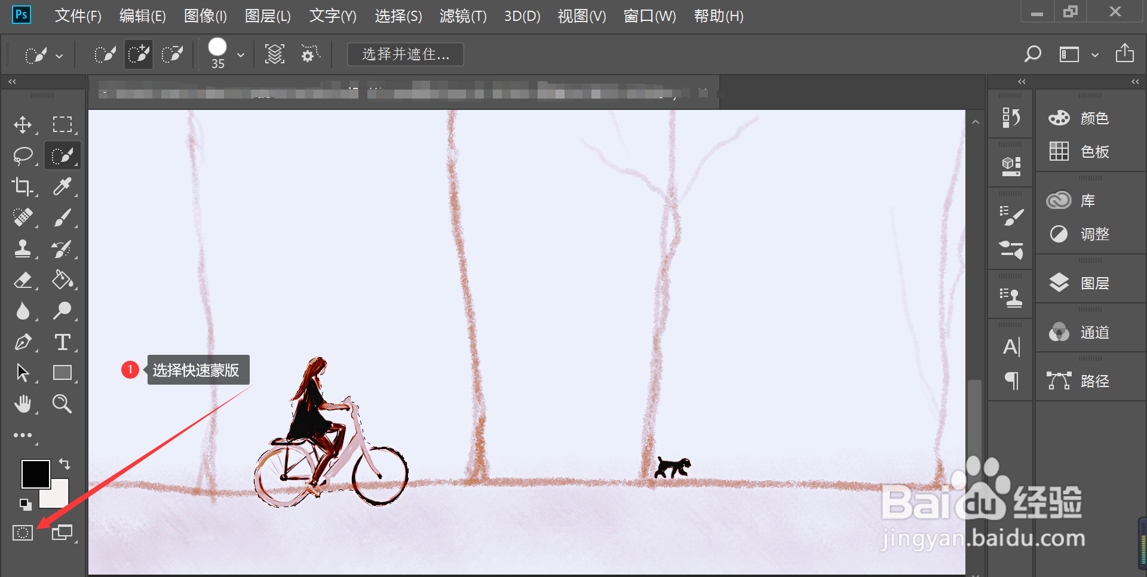The image size is (1147, 577).
Task: Select the Clone Stamp tool
Action: (23, 248)
